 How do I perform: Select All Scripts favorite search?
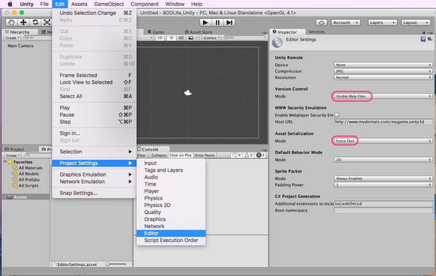26,185
